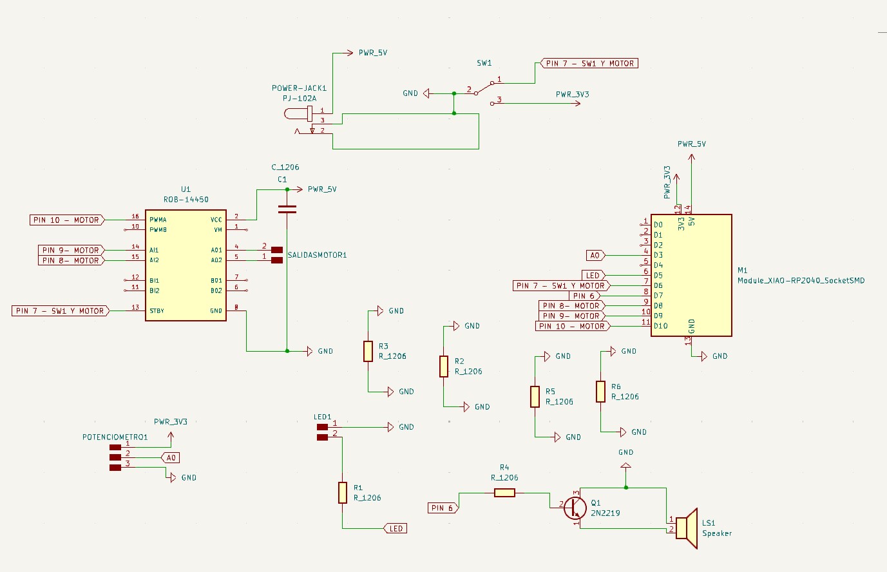Viewport: 887px width, 572px height.
Task: Select the 'LED' label below resistor R1
Action: (x=396, y=528)
